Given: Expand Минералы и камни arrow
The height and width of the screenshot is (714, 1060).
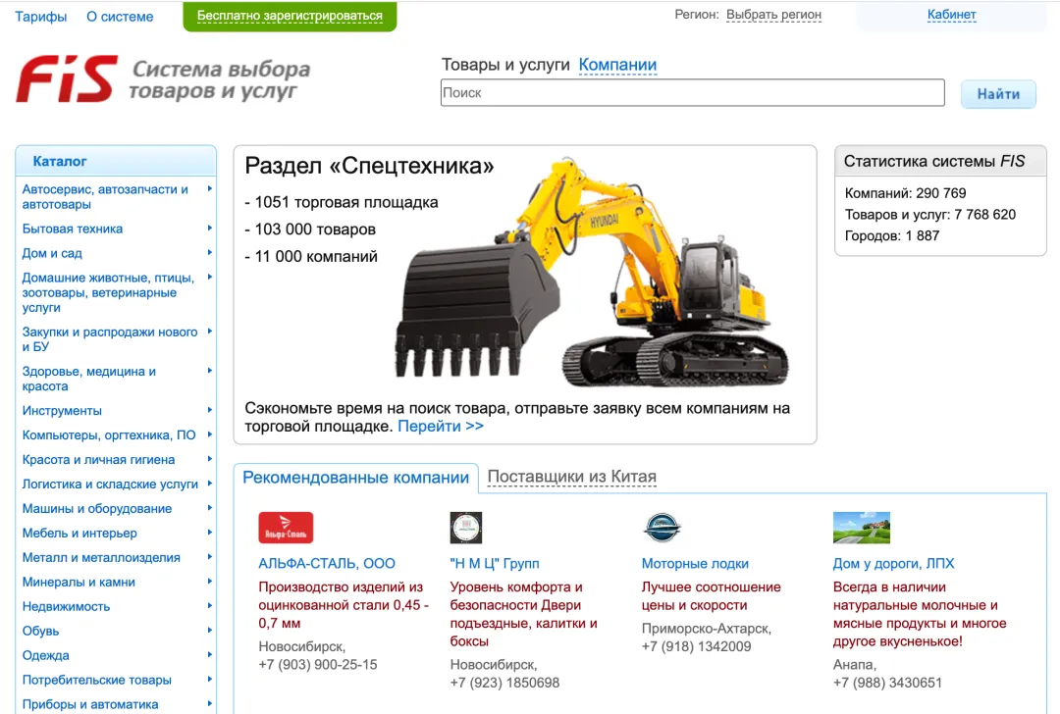Looking at the screenshot, I should [210, 581].
